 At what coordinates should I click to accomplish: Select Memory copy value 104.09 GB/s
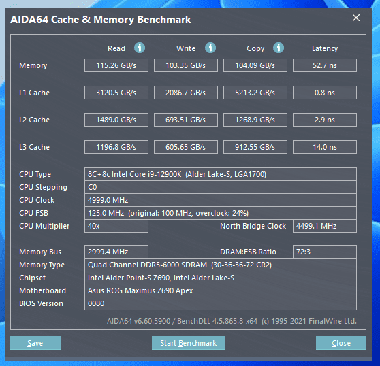click(x=255, y=65)
